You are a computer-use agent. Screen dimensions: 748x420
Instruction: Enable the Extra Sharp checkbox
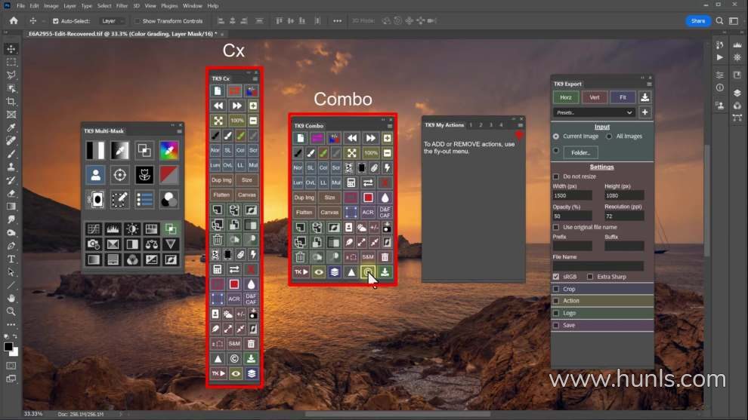point(590,277)
